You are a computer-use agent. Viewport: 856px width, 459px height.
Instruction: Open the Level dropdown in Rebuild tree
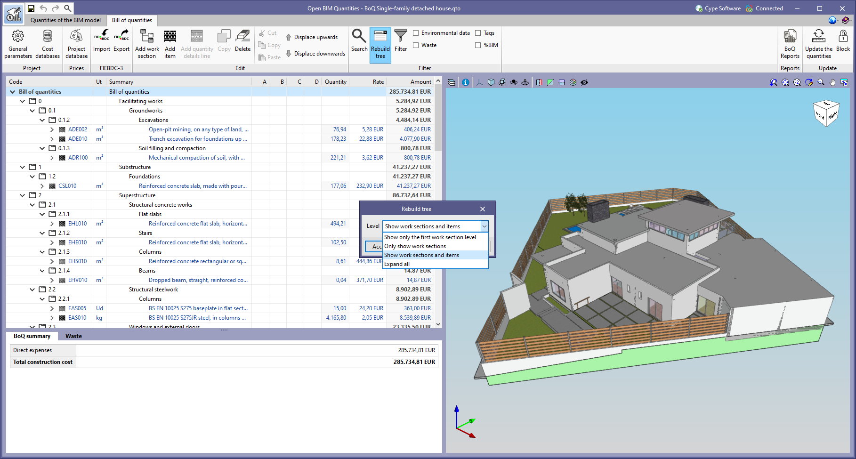(485, 226)
